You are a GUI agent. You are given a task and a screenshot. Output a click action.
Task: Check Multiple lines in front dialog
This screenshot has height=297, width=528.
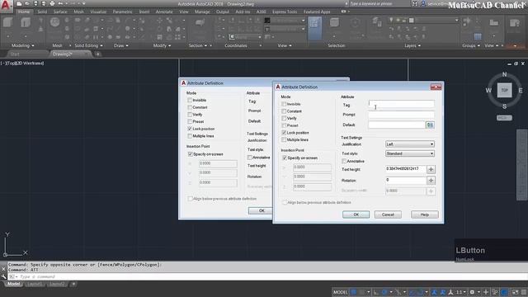(x=284, y=139)
